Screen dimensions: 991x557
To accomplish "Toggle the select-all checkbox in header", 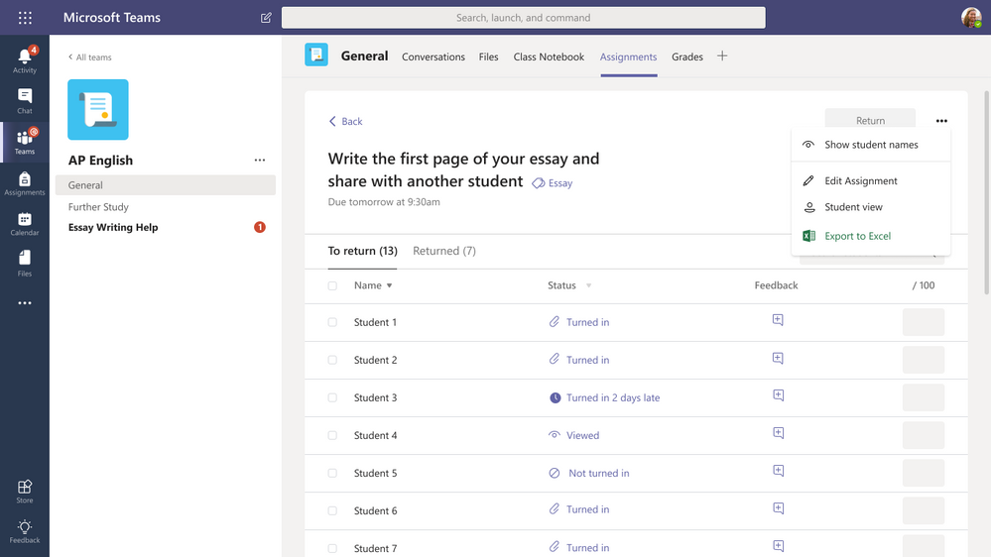I will click(x=332, y=285).
